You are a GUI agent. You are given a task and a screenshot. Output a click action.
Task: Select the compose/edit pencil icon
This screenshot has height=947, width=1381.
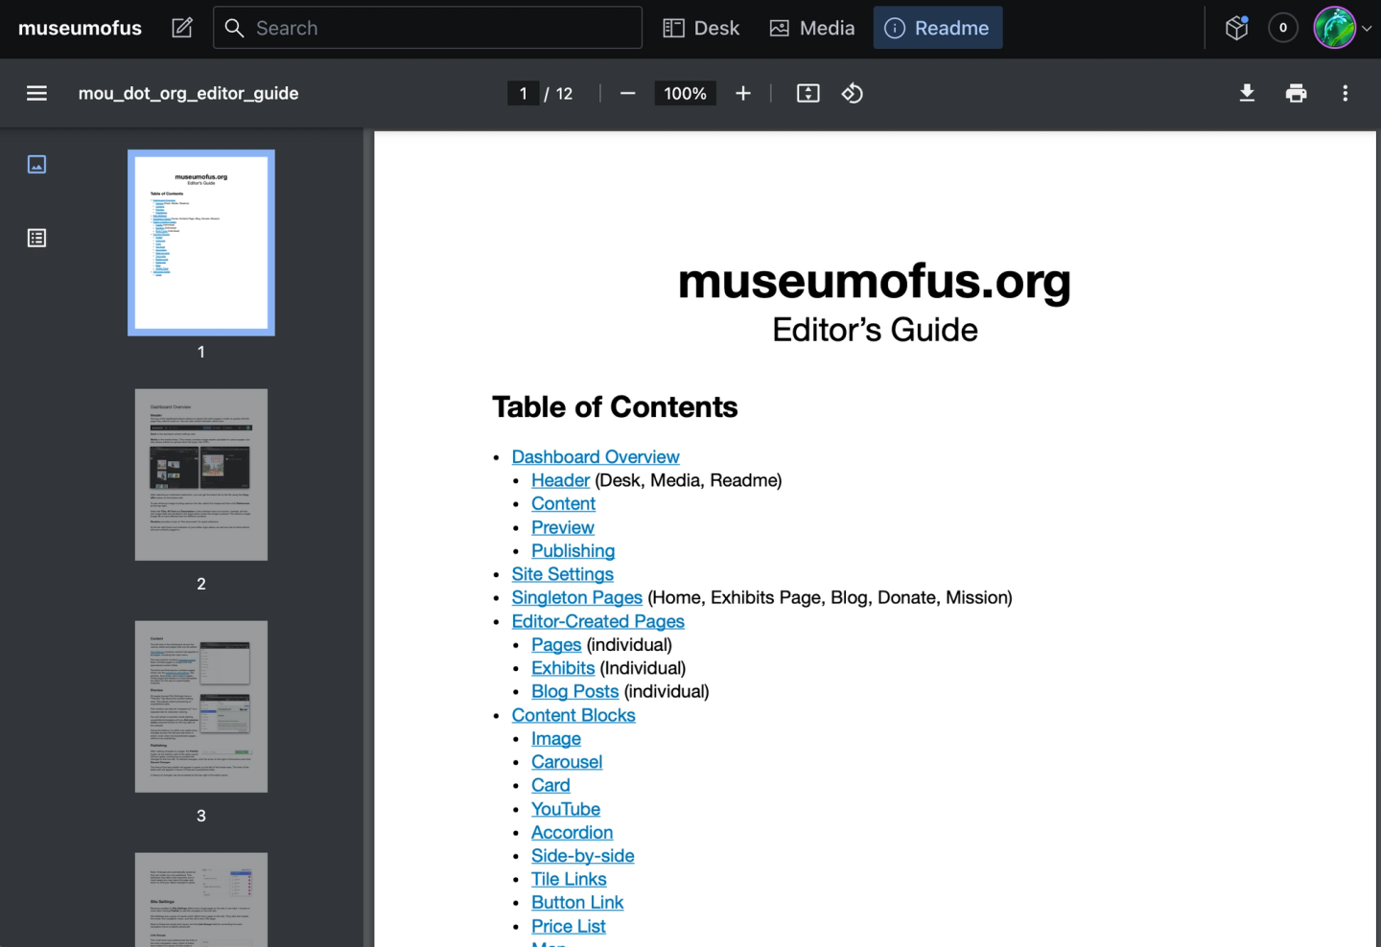click(182, 28)
